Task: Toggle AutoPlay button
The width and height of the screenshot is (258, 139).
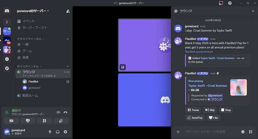Action: coord(195,117)
